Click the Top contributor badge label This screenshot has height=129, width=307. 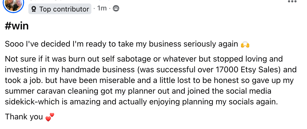[x=64, y=9]
